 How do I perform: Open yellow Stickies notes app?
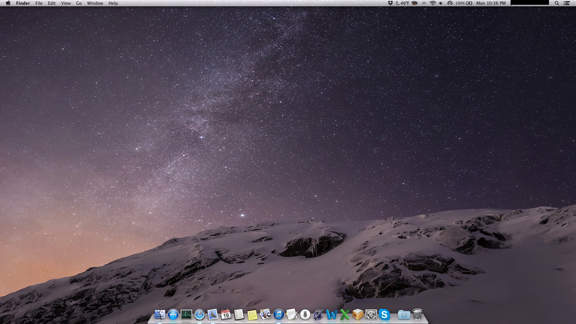(252, 314)
